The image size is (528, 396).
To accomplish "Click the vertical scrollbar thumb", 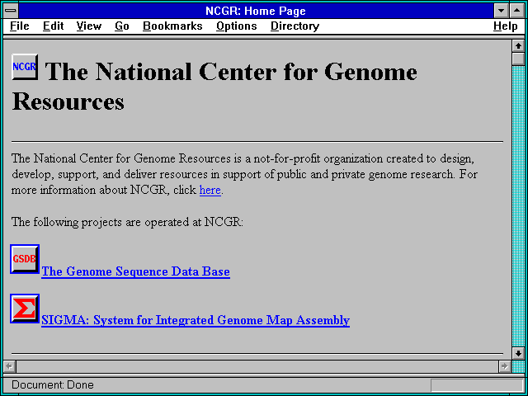I will [518, 59].
